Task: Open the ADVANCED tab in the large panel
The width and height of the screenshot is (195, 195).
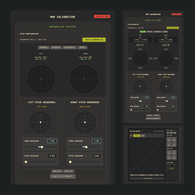Action: click(44, 47)
